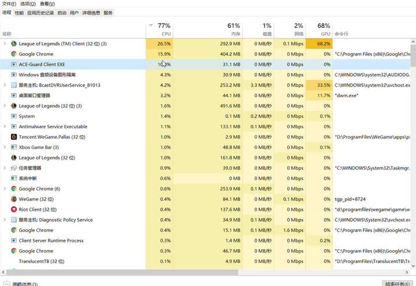416x286 pixels.
Task: Expand Antimalware Service Executable entry
Action: point(5,127)
